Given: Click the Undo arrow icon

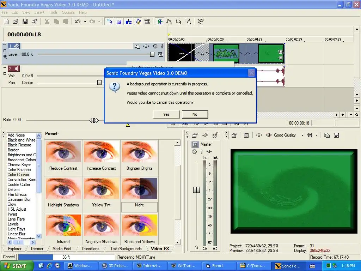Looking at the screenshot, I should tap(78, 22).
